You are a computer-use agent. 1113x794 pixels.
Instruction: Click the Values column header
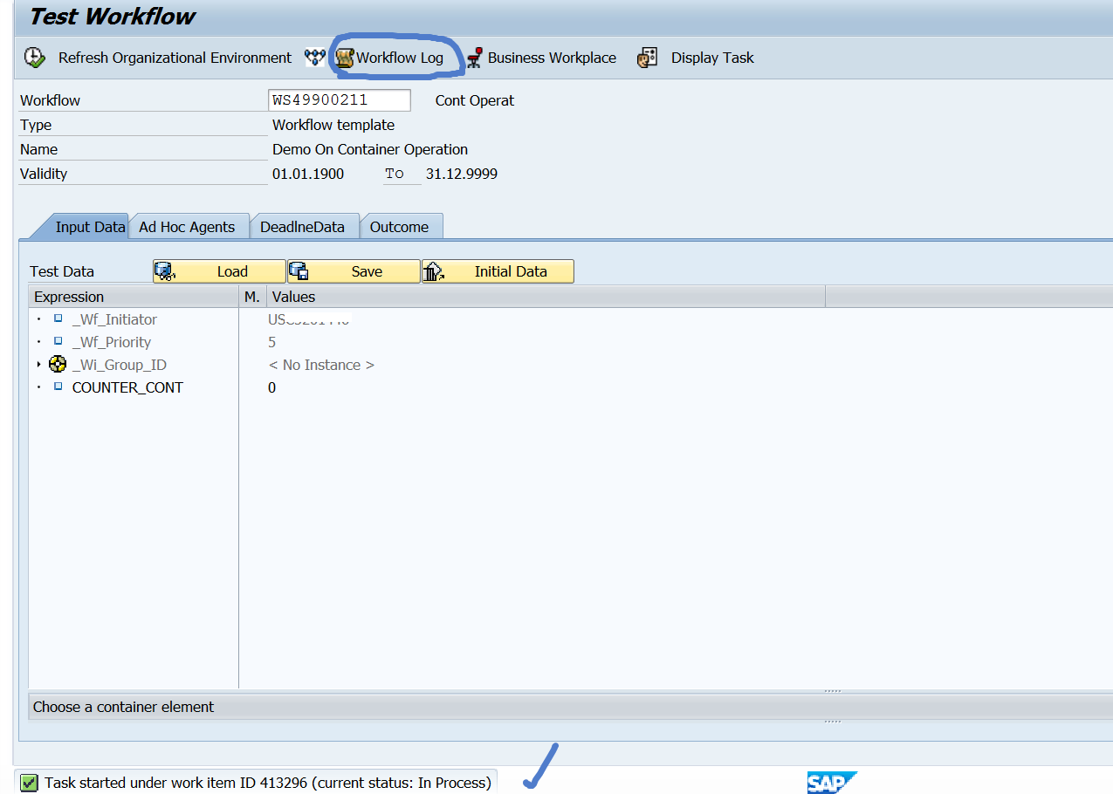click(x=546, y=297)
